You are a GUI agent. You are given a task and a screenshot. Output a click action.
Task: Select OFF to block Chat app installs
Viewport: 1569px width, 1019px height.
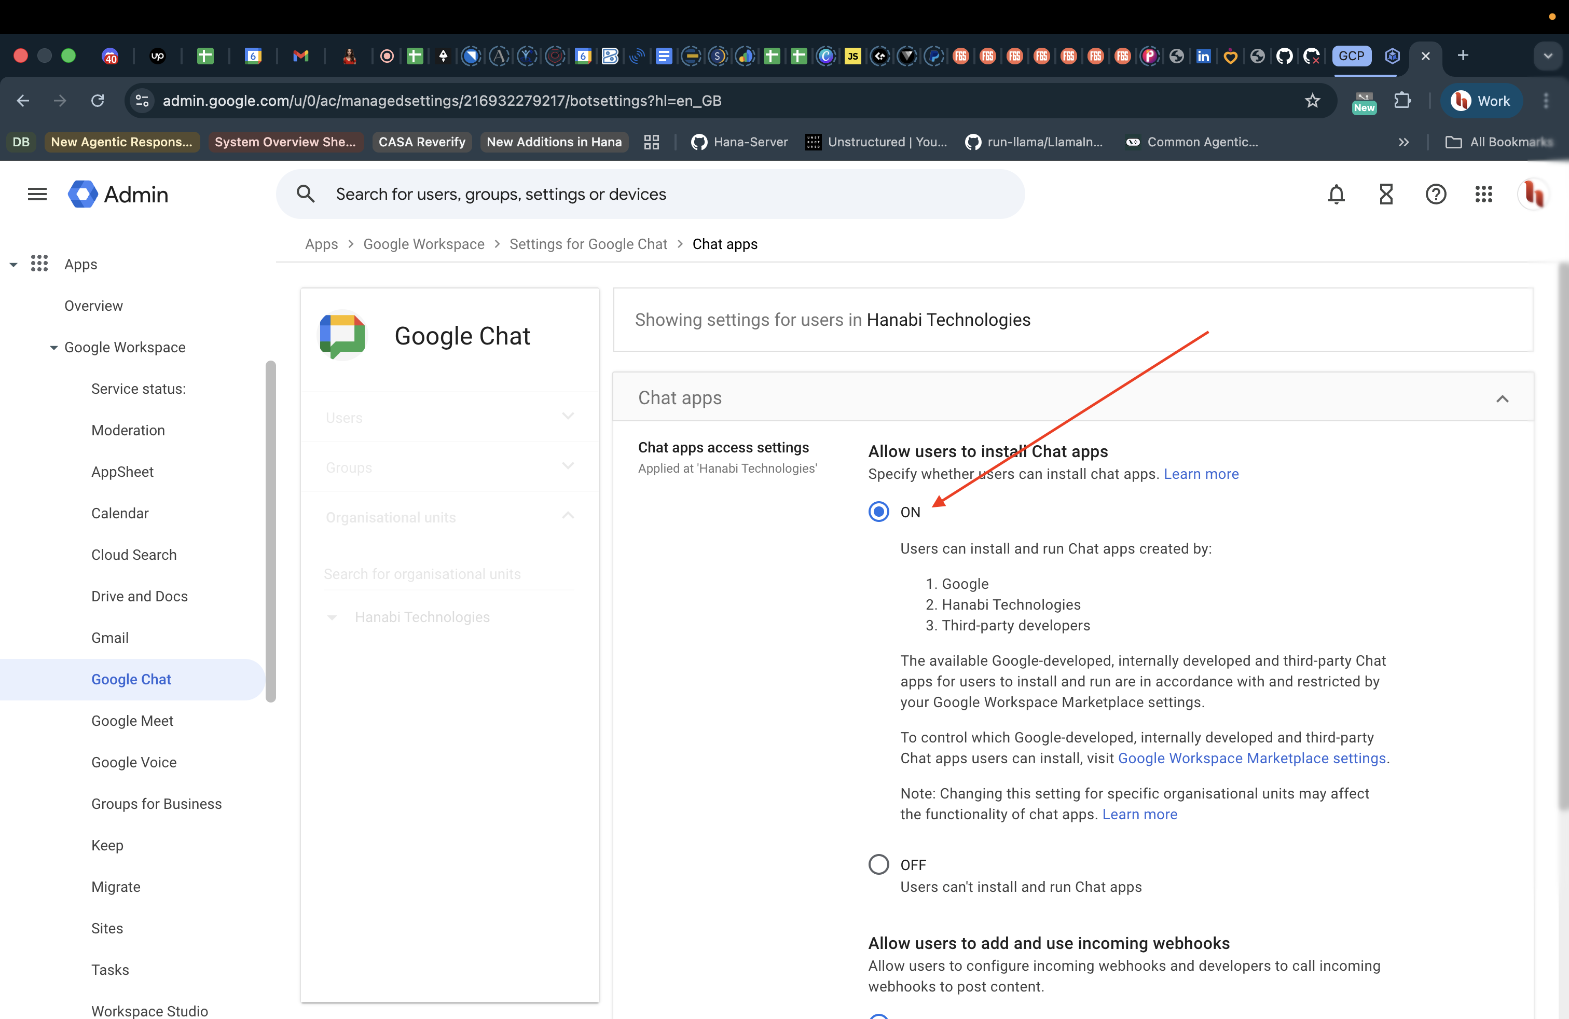click(x=879, y=864)
